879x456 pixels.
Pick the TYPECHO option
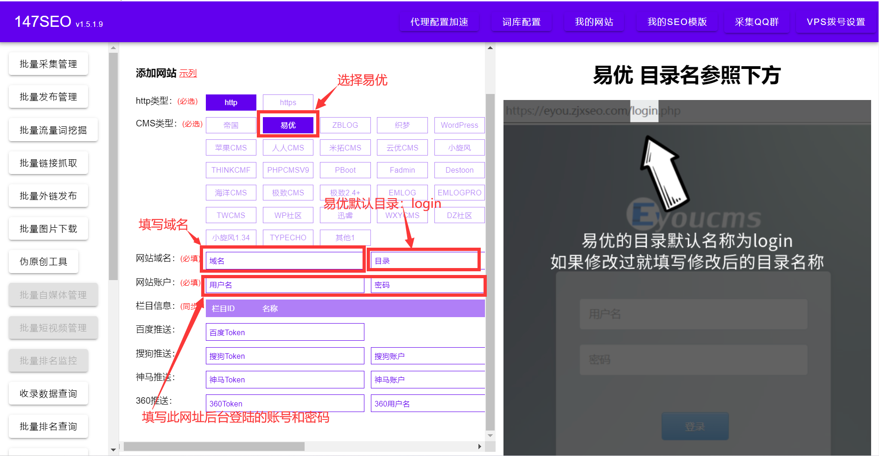tap(288, 237)
